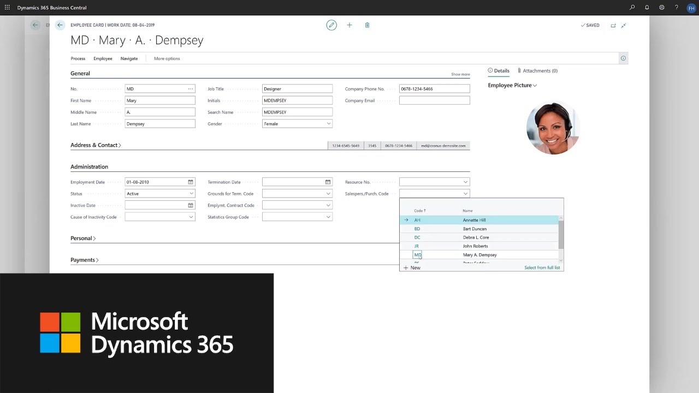Image resolution: width=699 pixels, height=393 pixels.
Task: Open More options menu
Action: (x=167, y=58)
